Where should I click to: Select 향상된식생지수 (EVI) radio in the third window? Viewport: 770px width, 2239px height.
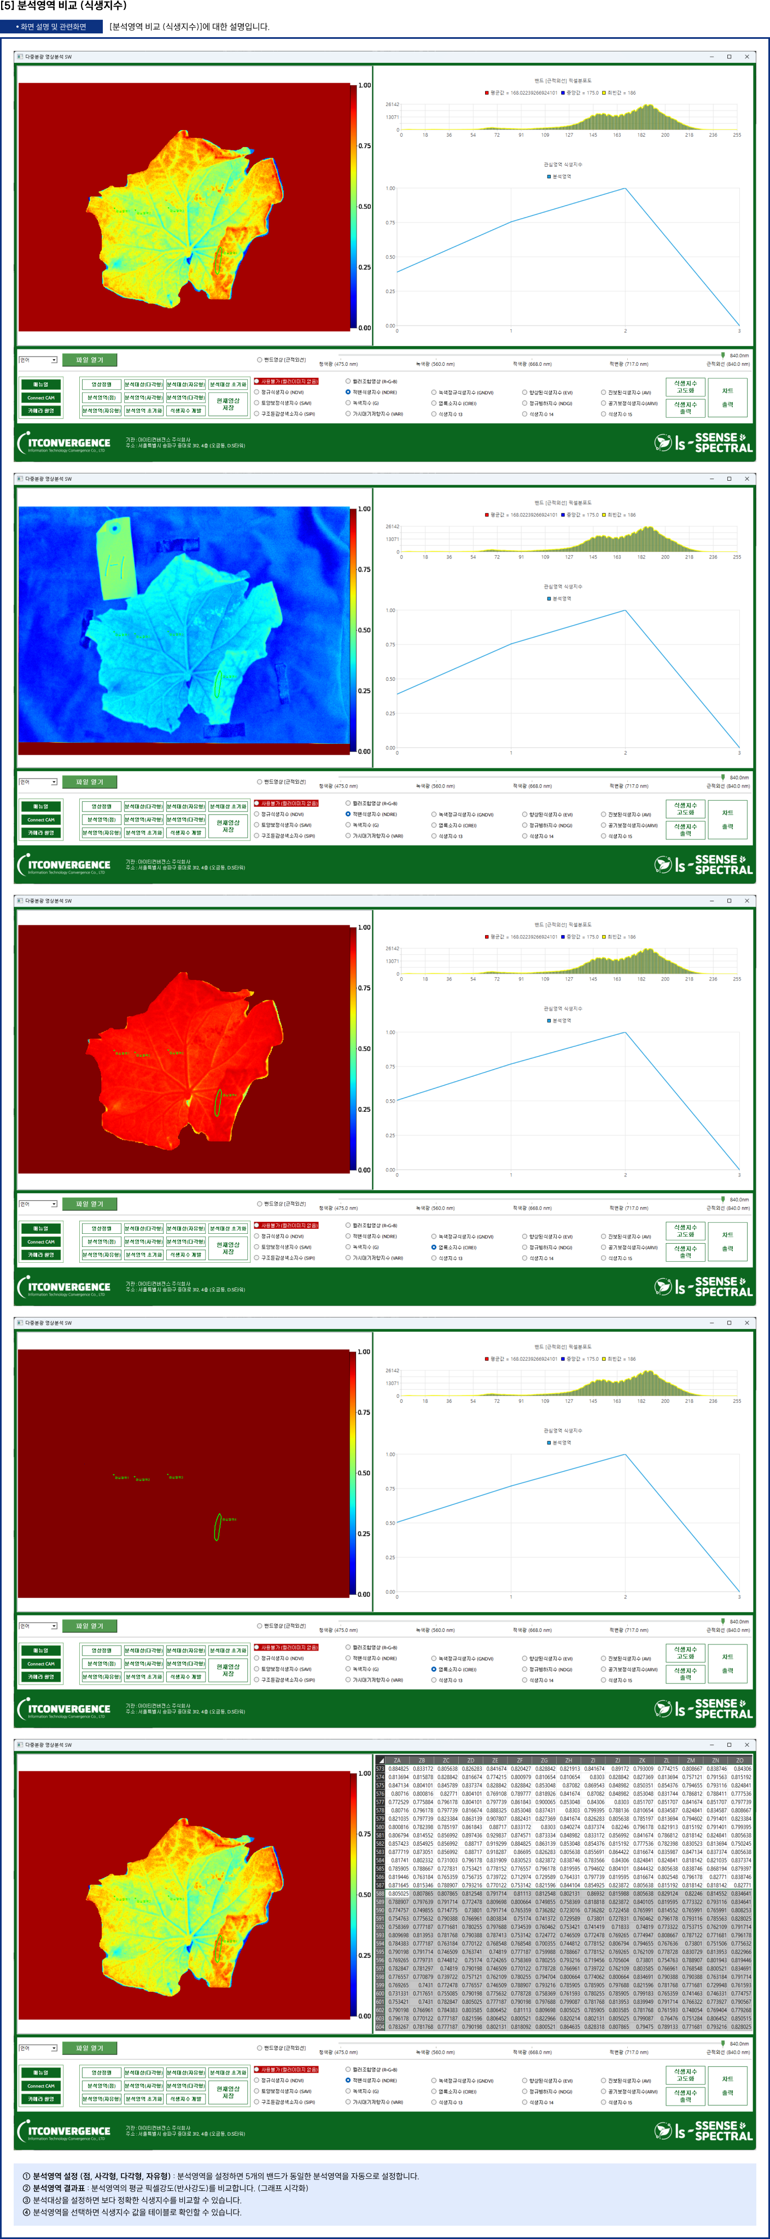(x=525, y=1237)
